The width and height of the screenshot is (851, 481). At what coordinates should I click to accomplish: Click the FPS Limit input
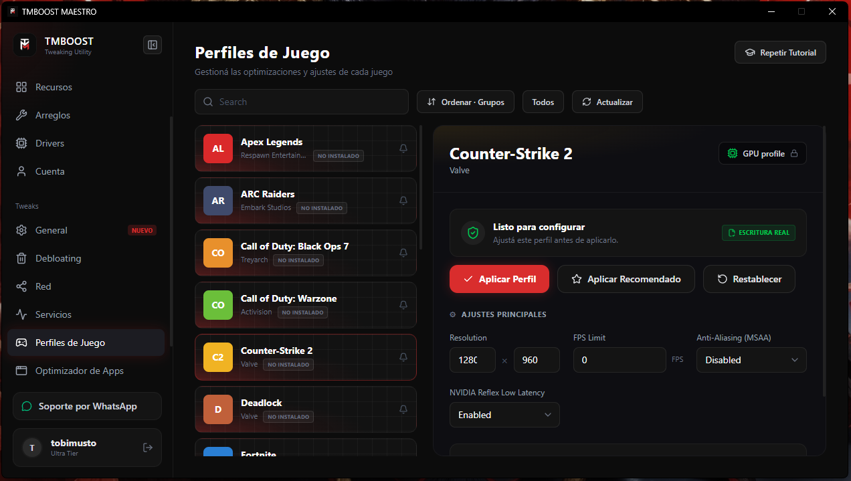(x=620, y=360)
